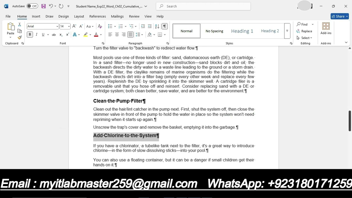The height and width of the screenshot is (198, 352).
Task: Redo the last action
Action: [x=61, y=6]
